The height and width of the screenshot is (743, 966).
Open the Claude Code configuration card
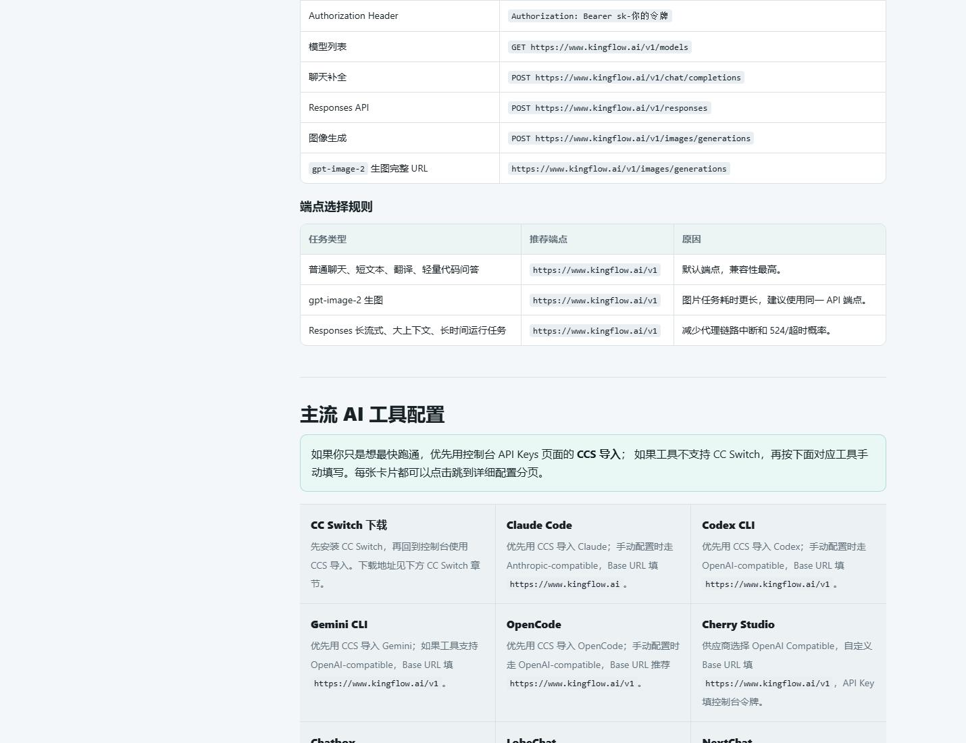(593, 554)
